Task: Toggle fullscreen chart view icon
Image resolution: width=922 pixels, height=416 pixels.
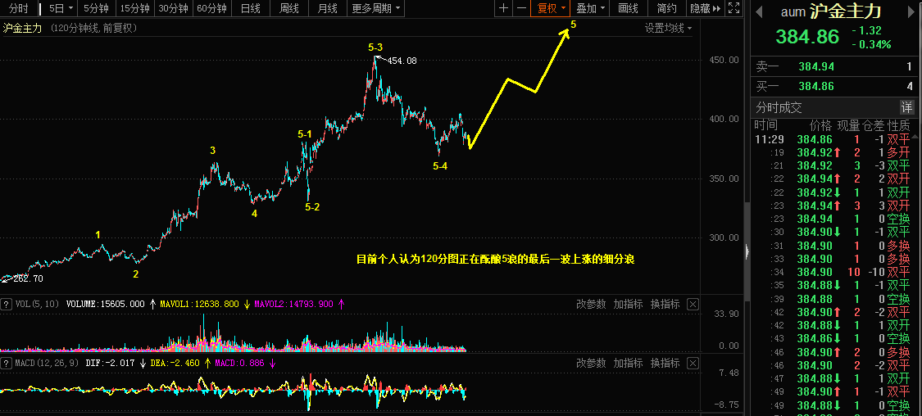Action: [734, 8]
